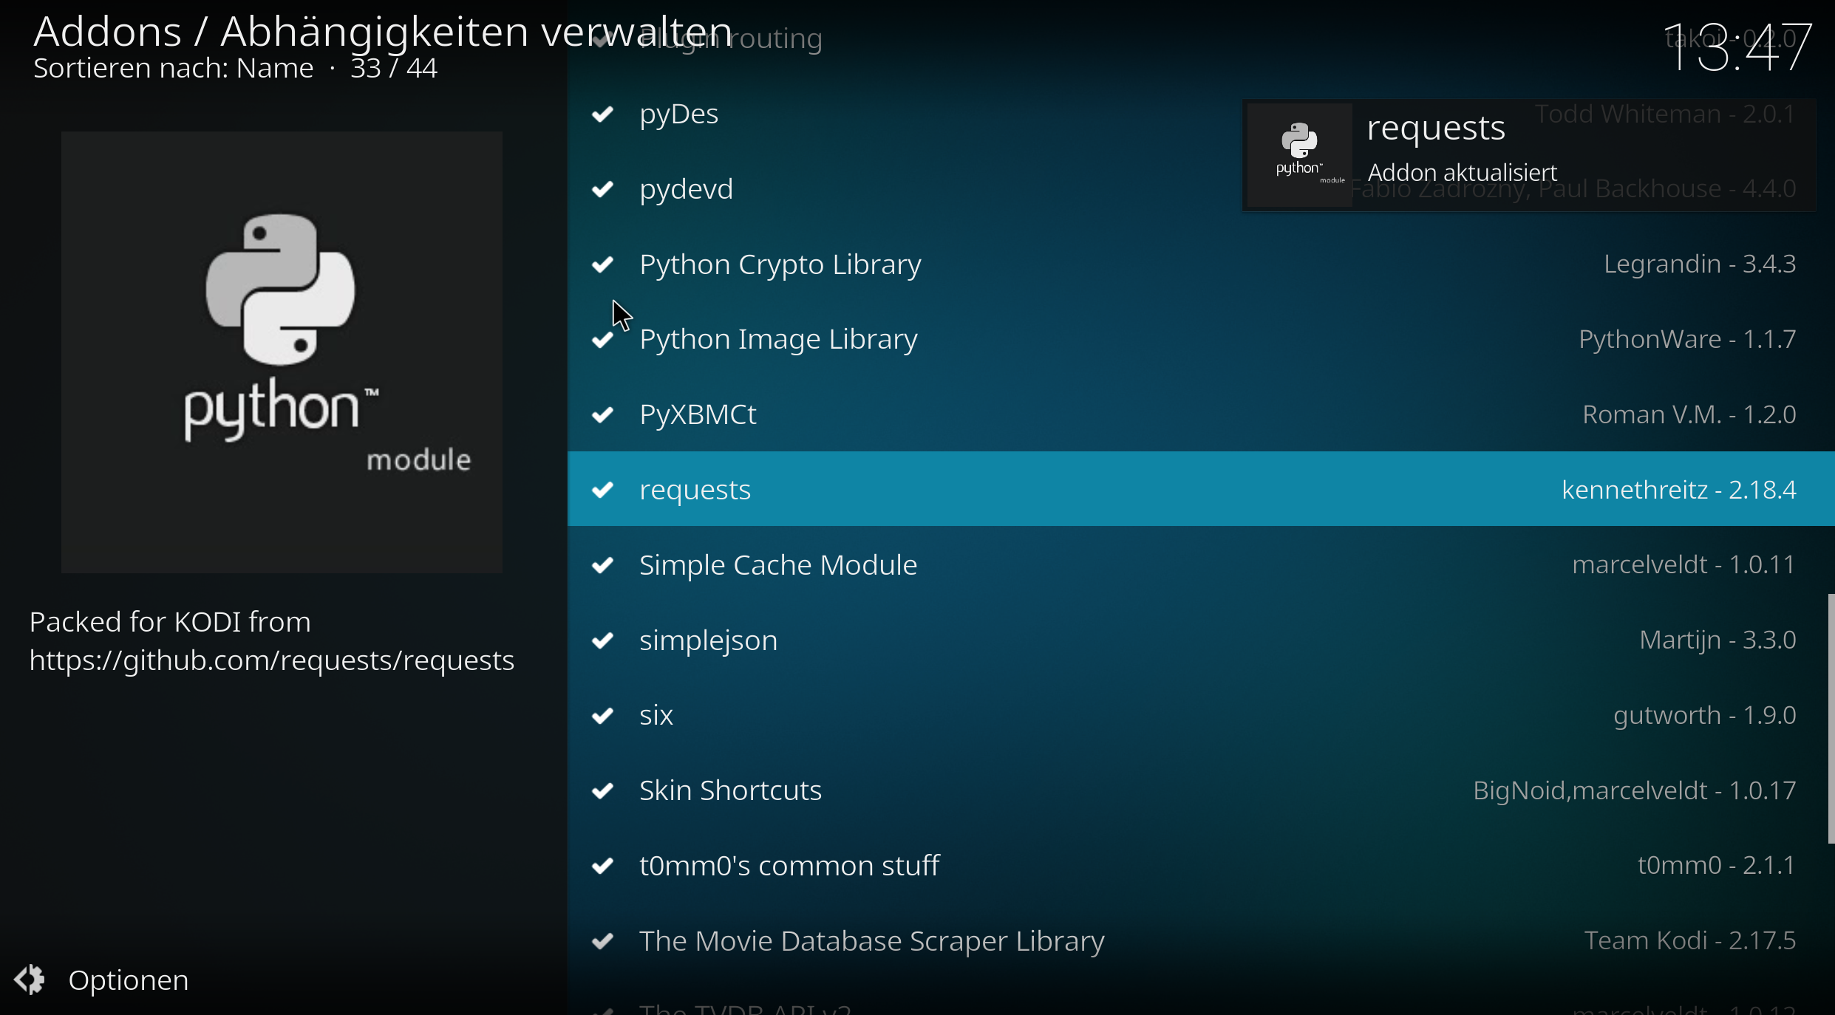Click the Sortieren nach: Name label
1835x1015 pixels.
coord(174,69)
